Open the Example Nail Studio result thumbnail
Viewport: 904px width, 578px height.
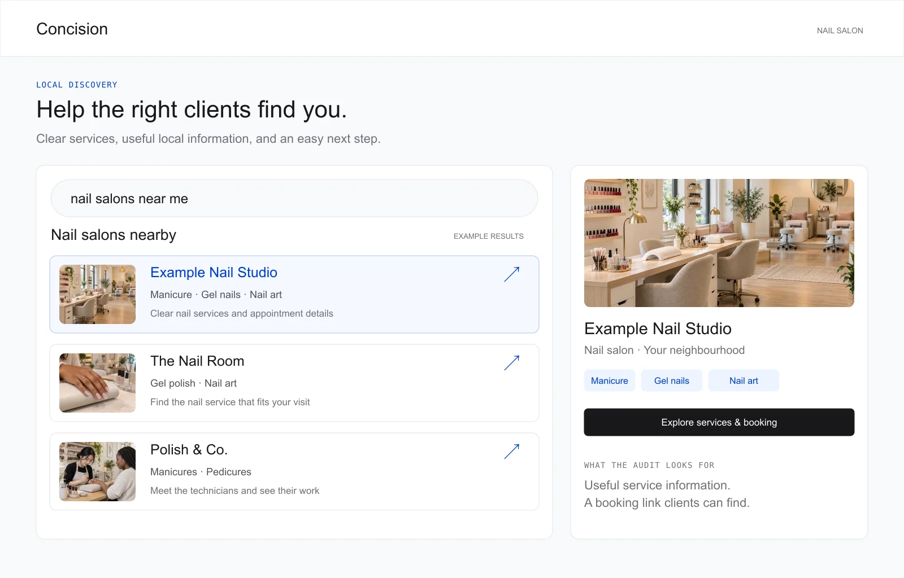pos(97,294)
